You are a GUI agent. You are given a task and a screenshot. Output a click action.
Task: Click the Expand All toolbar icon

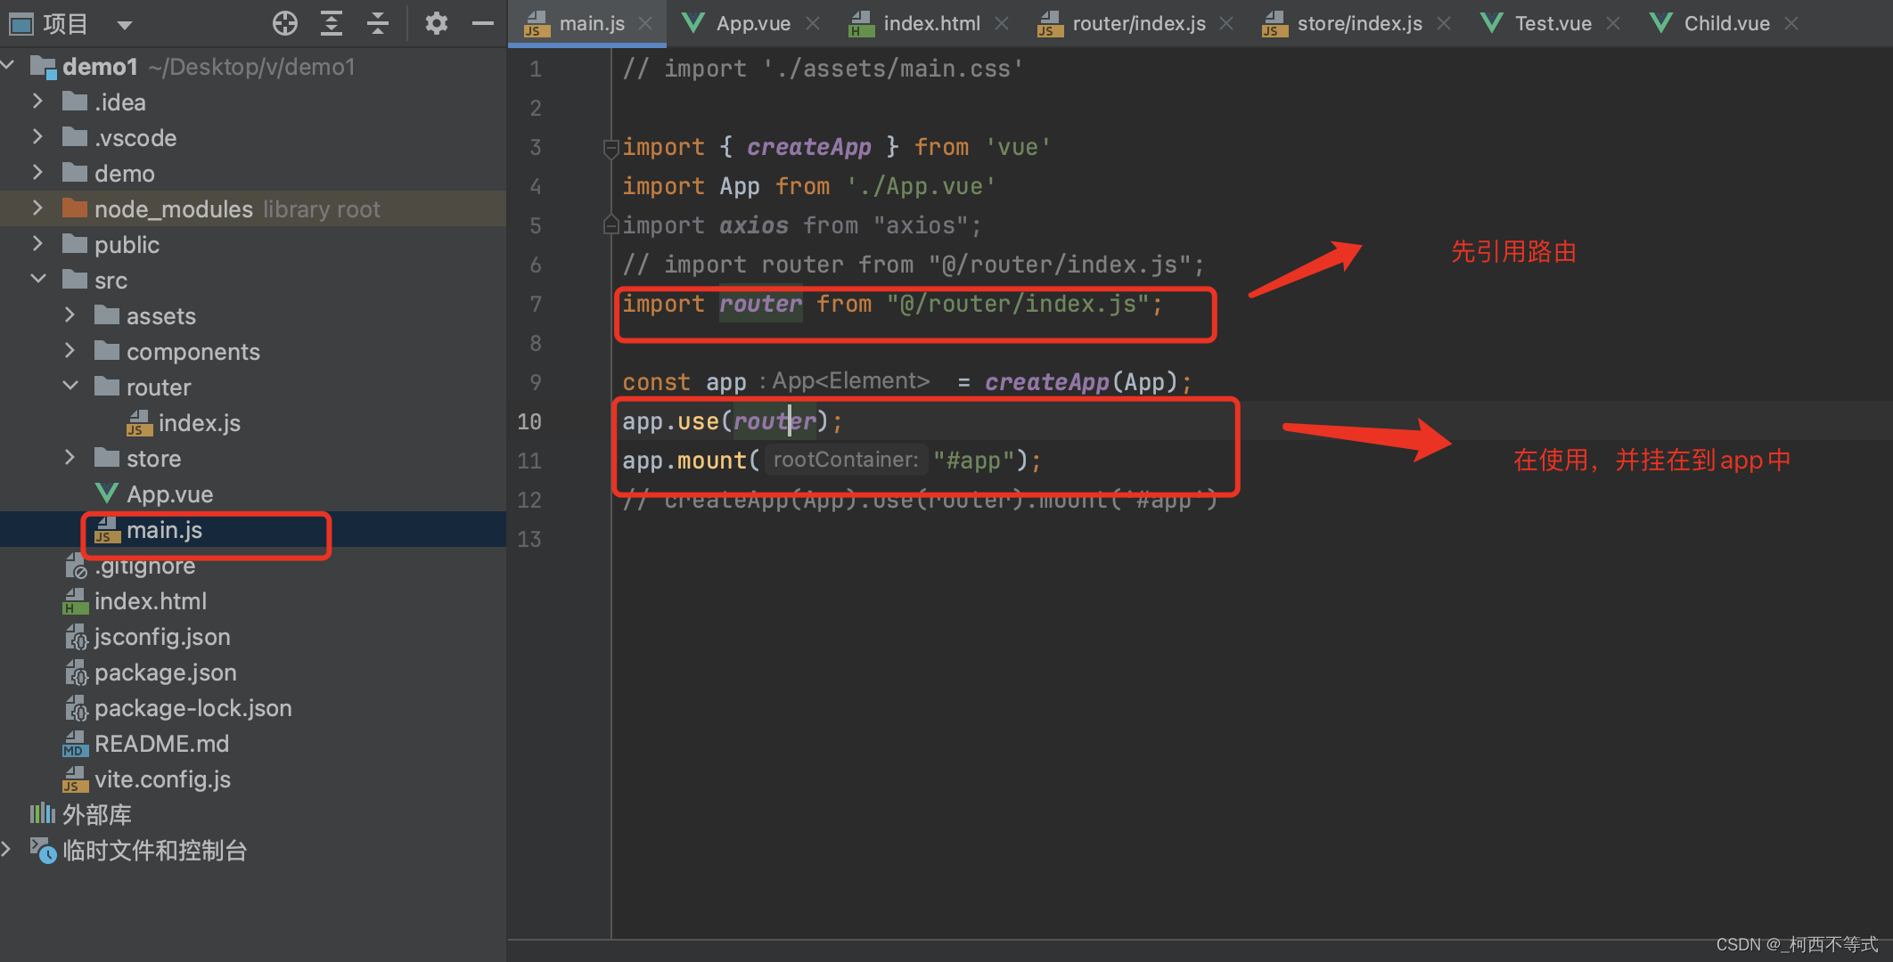coord(332,23)
